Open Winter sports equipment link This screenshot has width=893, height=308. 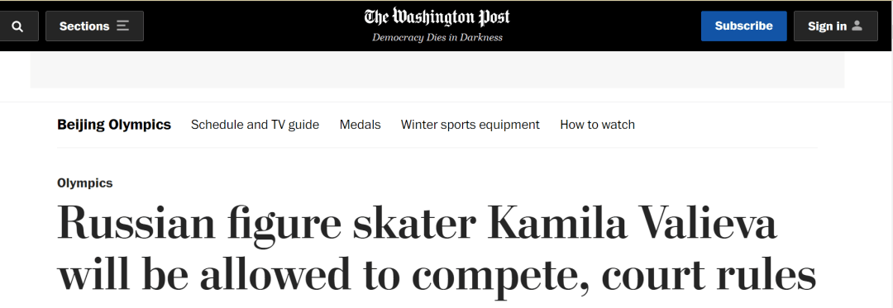coord(470,125)
